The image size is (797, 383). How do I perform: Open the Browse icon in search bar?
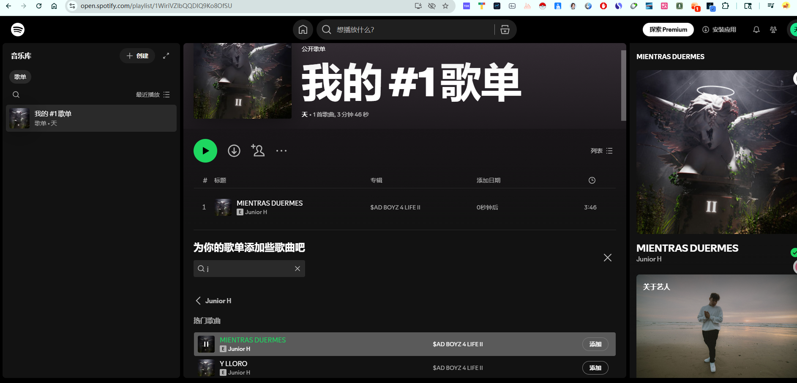coord(505,30)
